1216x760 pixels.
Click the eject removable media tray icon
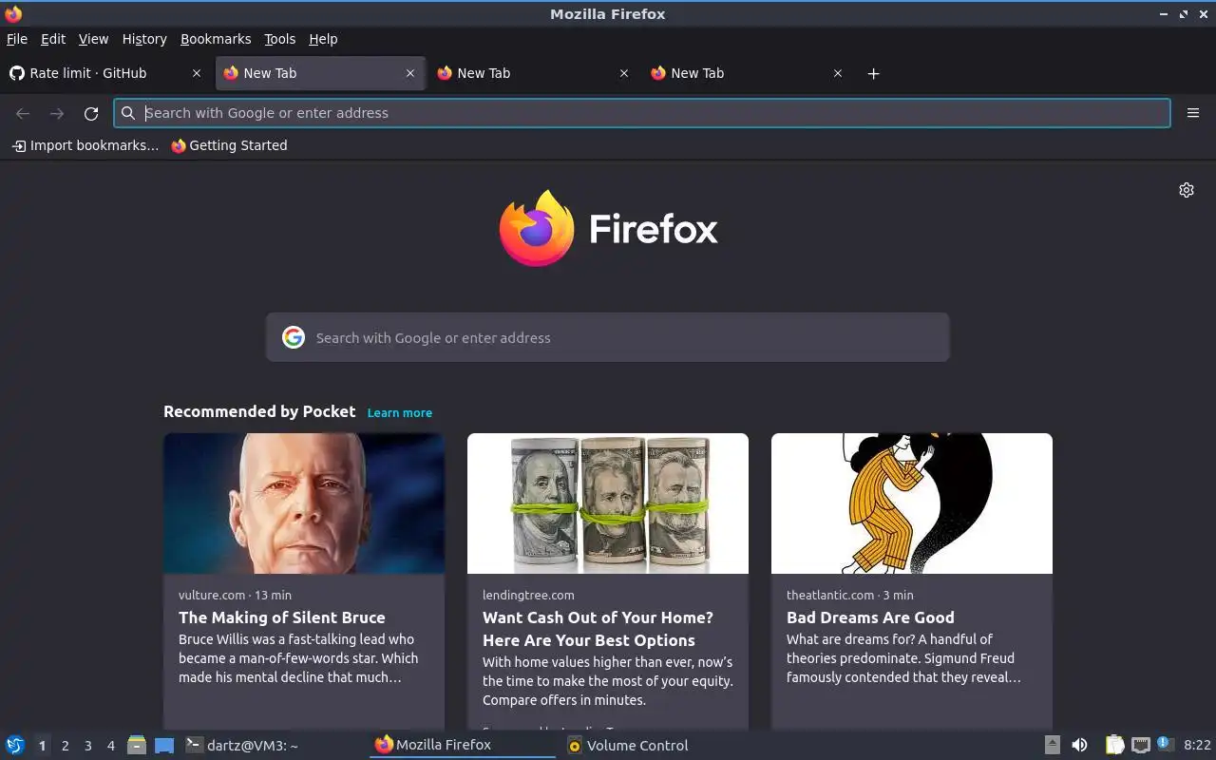(1052, 745)
